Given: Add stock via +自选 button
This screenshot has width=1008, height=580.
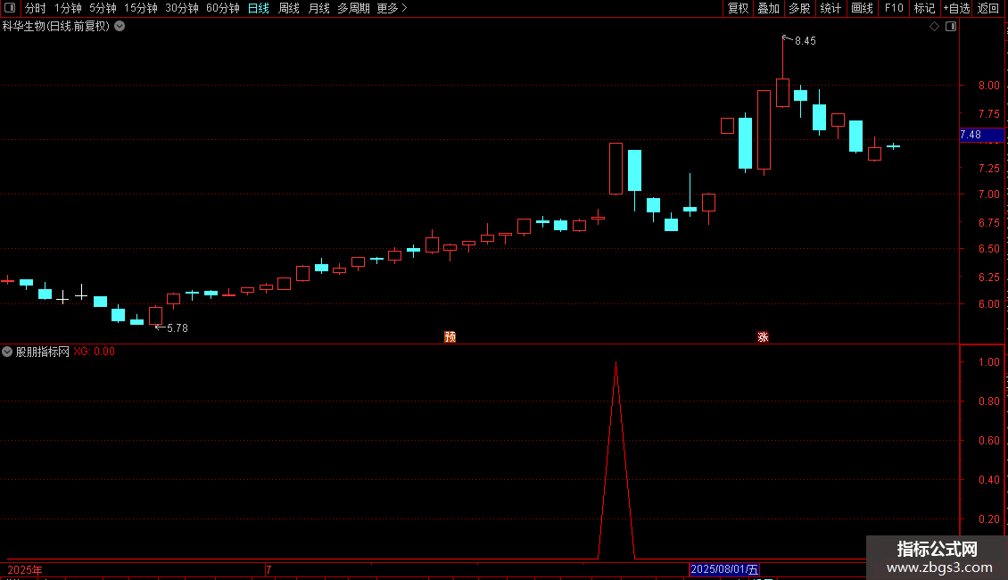Looking at the screenshot, I should (x=956, y=8).
